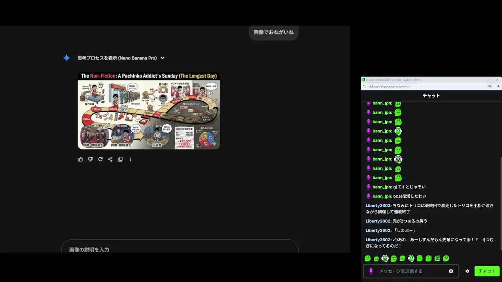This screenshot has width=502, height=282.
Task: Click the 思考プロセスを表示 (Nano Banana Pro) label
Action: [117, 58]
